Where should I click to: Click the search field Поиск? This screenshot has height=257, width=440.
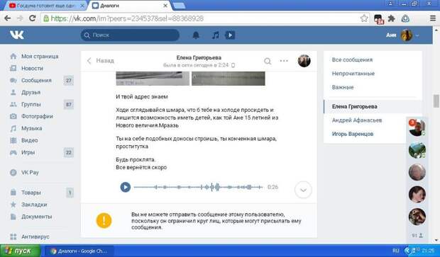coord(130,35)
